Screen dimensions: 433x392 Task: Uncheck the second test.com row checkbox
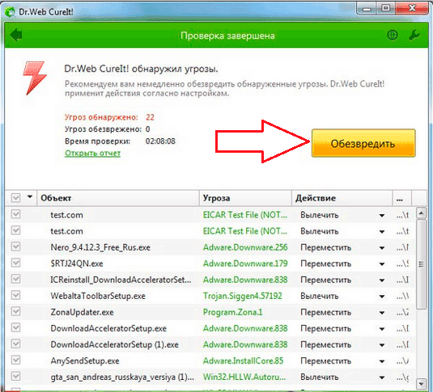(x=15, y=230)
